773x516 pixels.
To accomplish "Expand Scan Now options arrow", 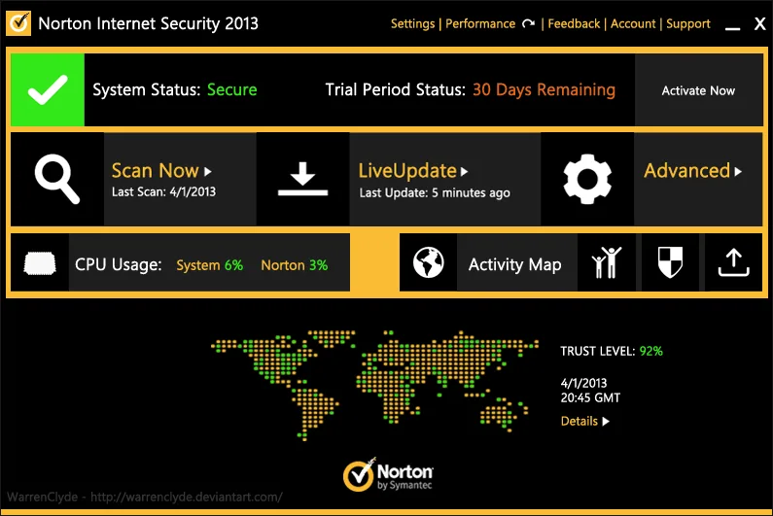I will pos(208,171).
